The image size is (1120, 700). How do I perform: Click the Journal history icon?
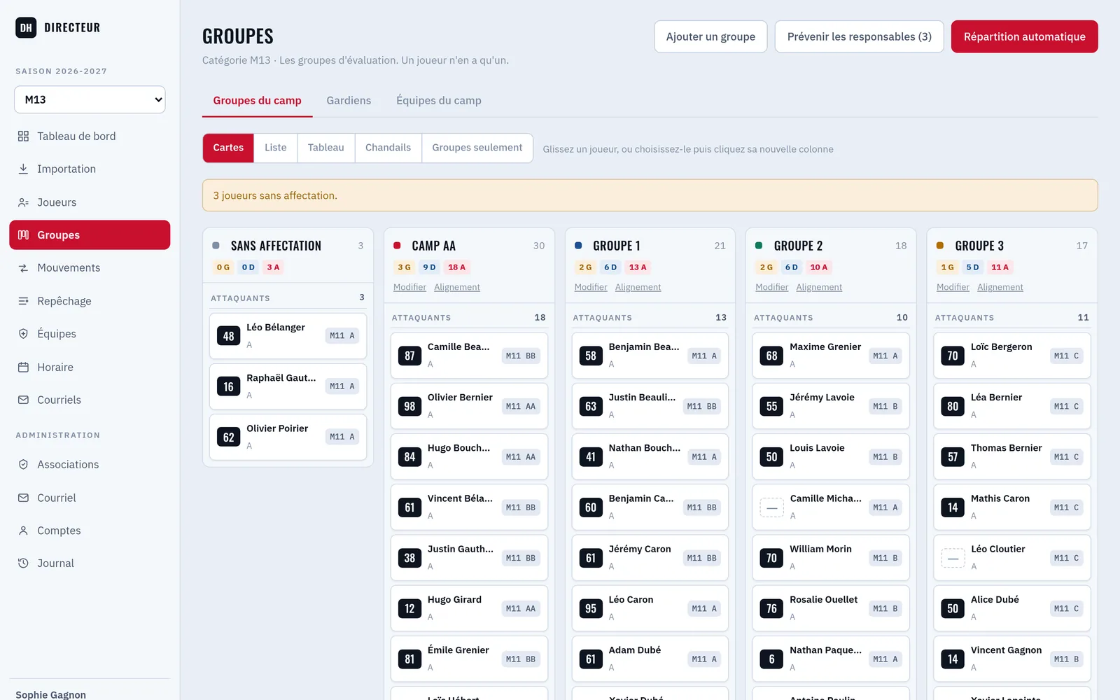[23, 563]
